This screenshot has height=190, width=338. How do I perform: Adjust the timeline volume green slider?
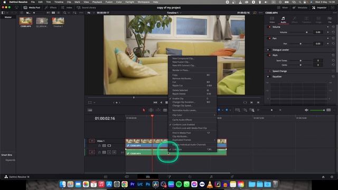coord(317,110)
